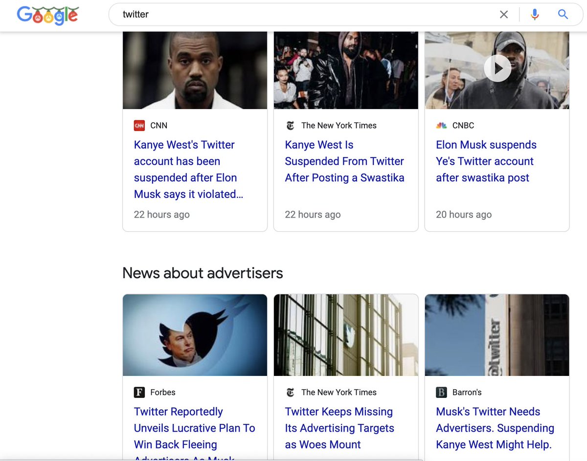The width and height of the screenshot is (587, 461).
Task: Click the Barron's B logo icon
Action: tap(442, 393)
